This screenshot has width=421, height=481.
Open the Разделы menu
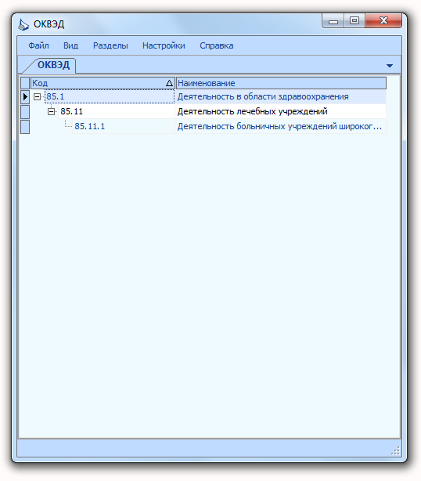coord(110,45)
